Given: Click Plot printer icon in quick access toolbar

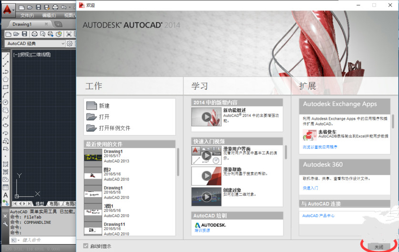Looking at the screenshot, I should (x=55, y=7).
